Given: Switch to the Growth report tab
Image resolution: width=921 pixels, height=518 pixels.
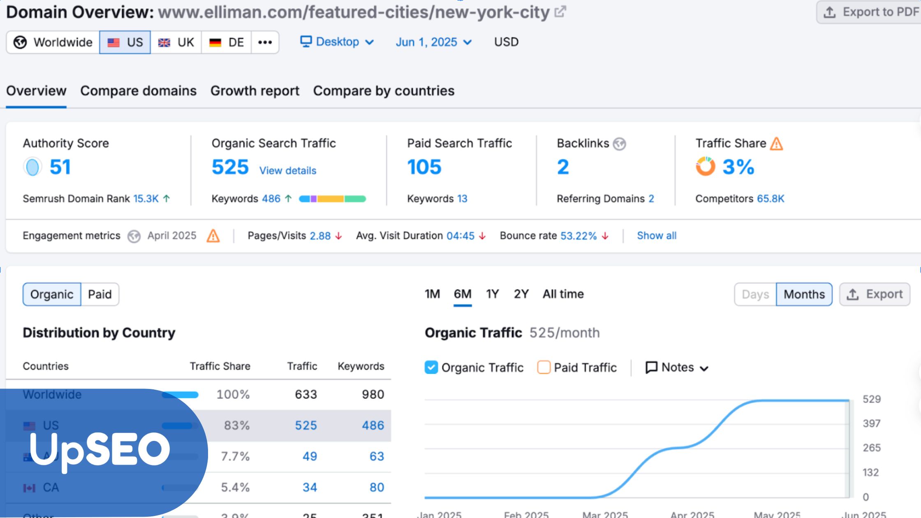Looking at the screenshot, I should [x=255, y=91].
